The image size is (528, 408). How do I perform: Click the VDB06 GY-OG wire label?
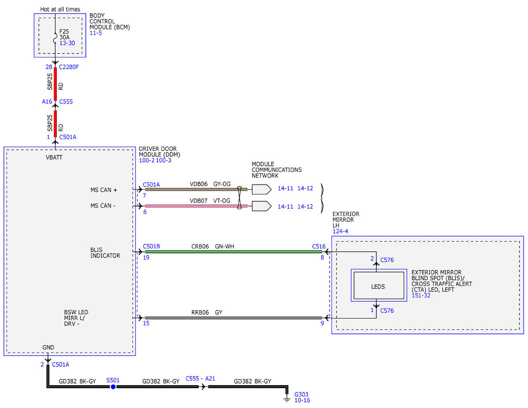point(210,184)
